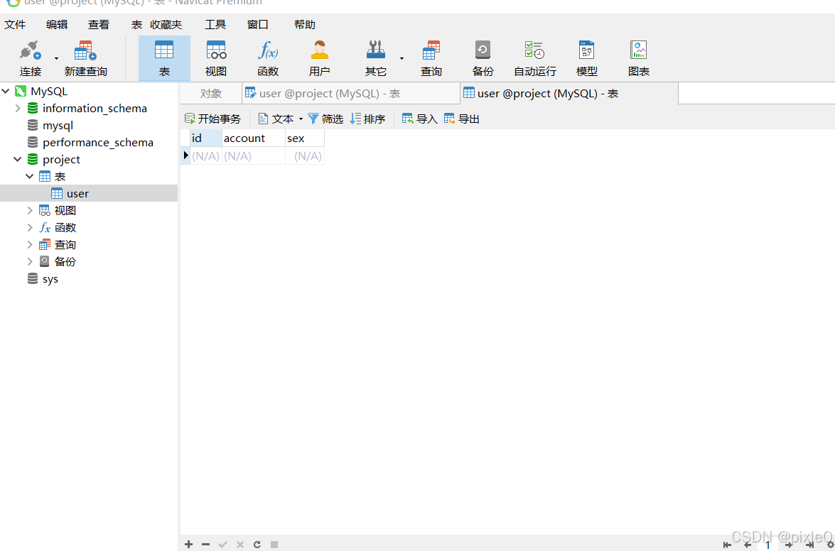
Task: Open the Window (窗口) menu
Action: (258, 24)
